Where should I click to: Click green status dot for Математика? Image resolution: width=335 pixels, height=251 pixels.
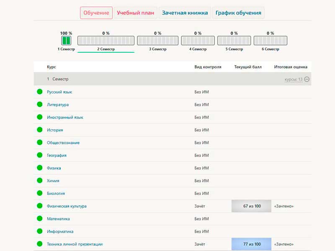[x=40, y=218]
